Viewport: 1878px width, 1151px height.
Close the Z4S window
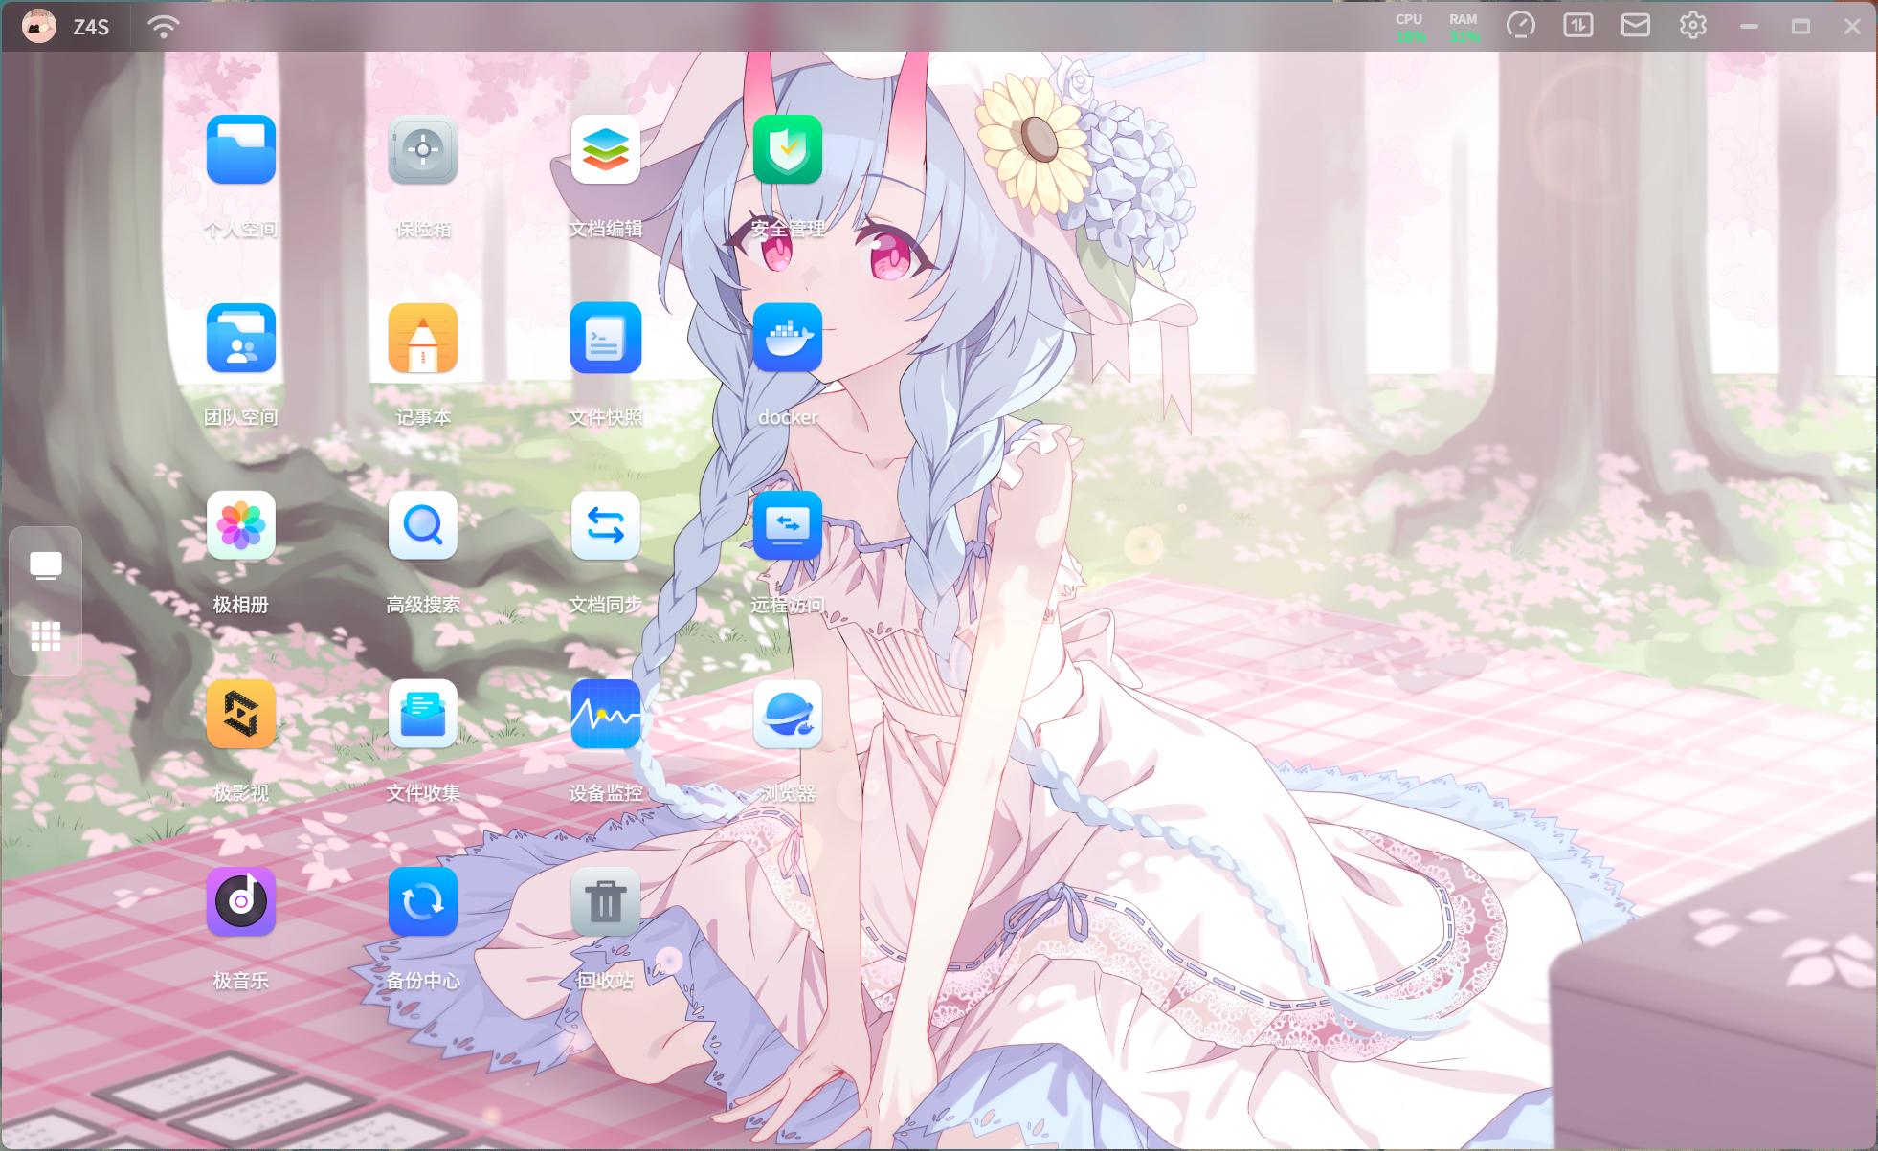[1853, 27]
